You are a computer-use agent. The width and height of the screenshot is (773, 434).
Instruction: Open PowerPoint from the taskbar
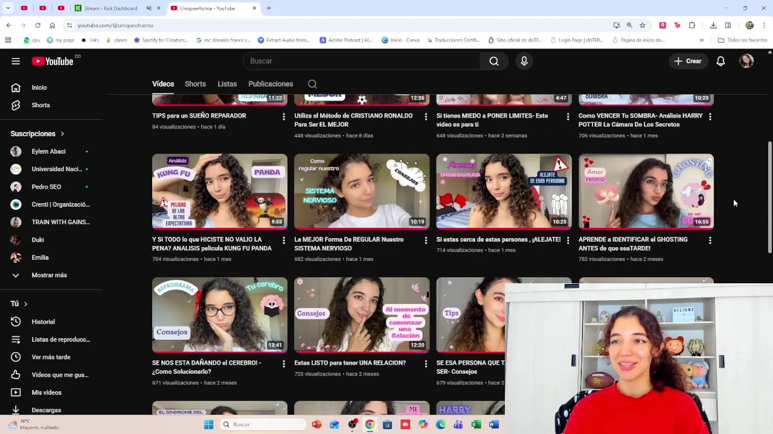click(x=316, y=424)
